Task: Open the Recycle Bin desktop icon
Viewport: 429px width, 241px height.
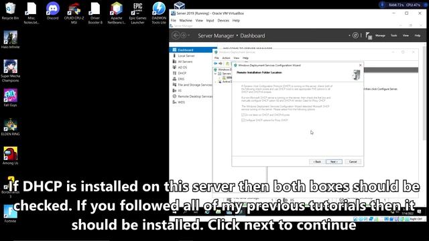Action: (10, 11)
